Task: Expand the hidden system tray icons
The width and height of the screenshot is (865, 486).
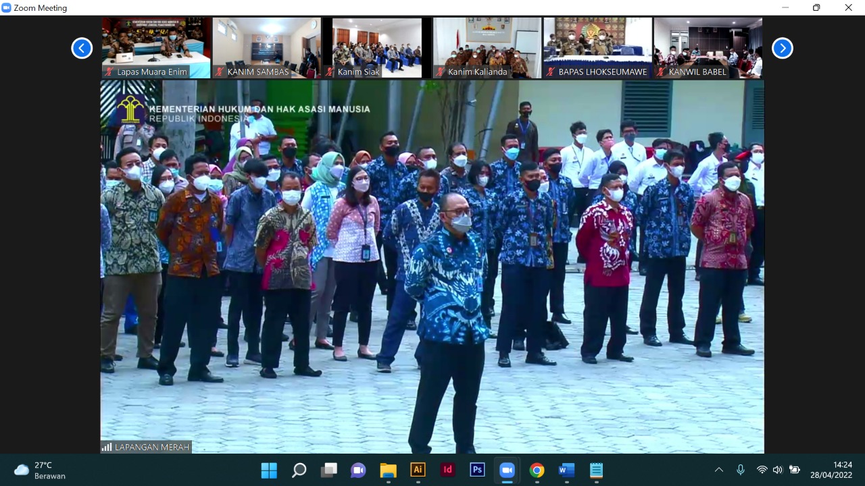Action: (718, 470)
